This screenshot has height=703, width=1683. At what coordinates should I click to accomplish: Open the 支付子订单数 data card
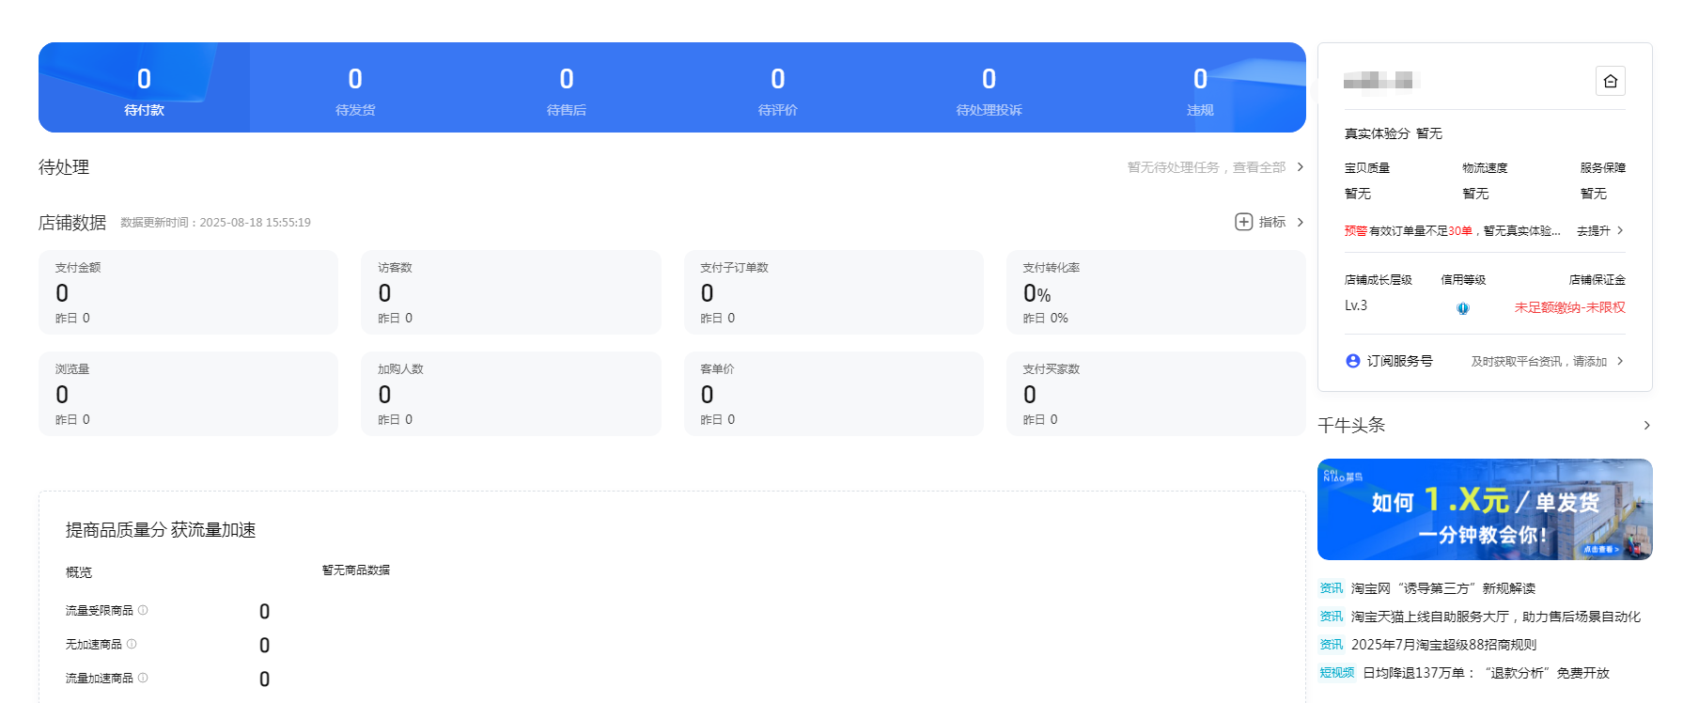click(834, 292)
